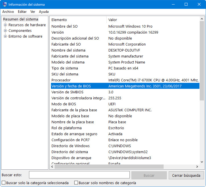Click the Intel Core i7-6700K value
This screenshot has width=206, height=187.
pyautogui.click(x=153, y=80)
